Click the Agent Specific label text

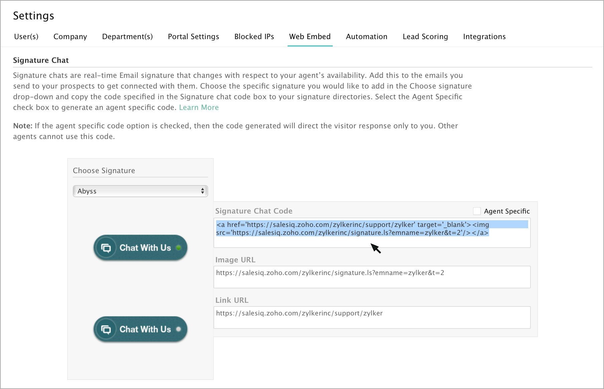[x=507, y=211]
